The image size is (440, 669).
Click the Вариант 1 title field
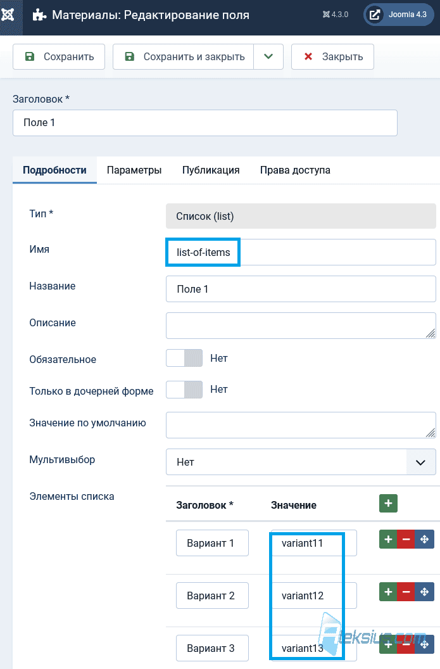[212, 543]
